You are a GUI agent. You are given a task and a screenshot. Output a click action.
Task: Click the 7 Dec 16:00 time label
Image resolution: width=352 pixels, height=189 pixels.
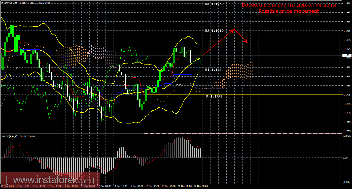(x=71, y=187)
